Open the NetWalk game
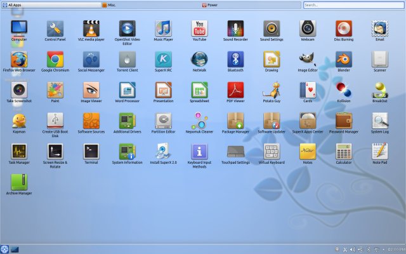 point(199,59)
